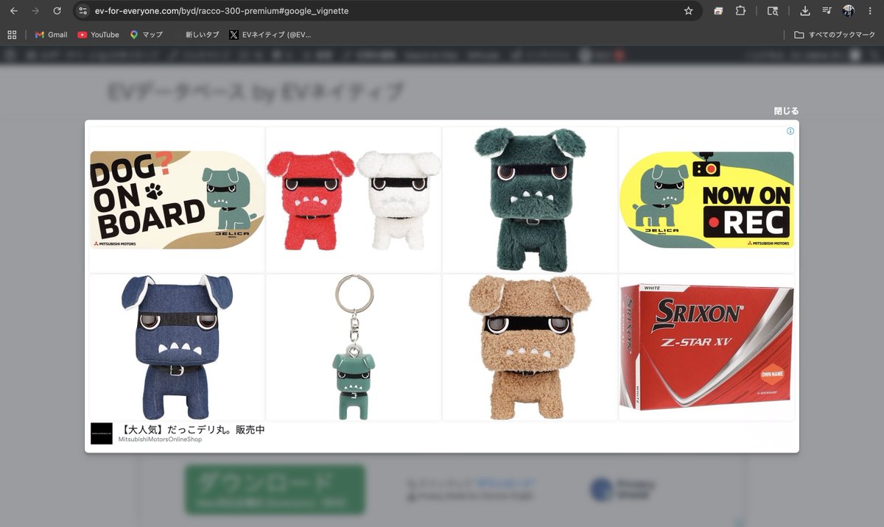Click the MitsubishiMotorsOnlineShop advertiser name
This screenshot has width=884, height=527.
[160, 440]
